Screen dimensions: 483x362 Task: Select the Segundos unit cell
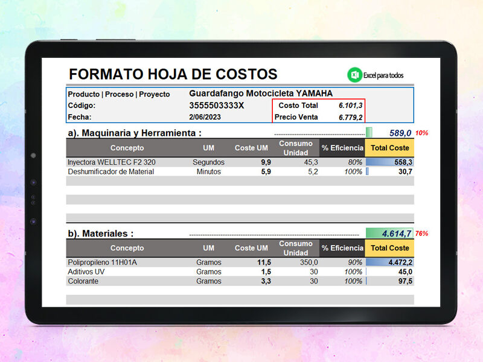point(208,162)
